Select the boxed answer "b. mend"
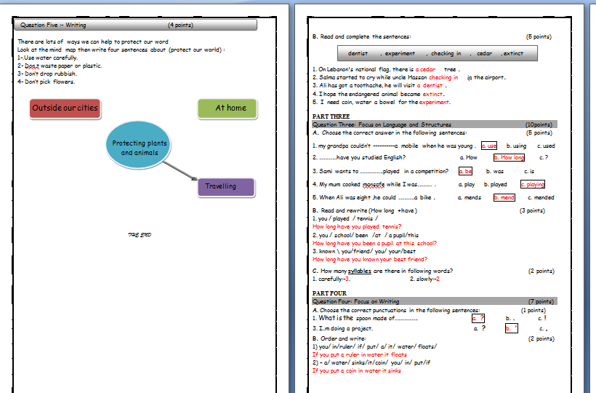Viewport: 596px width, 393px height. 504,197
